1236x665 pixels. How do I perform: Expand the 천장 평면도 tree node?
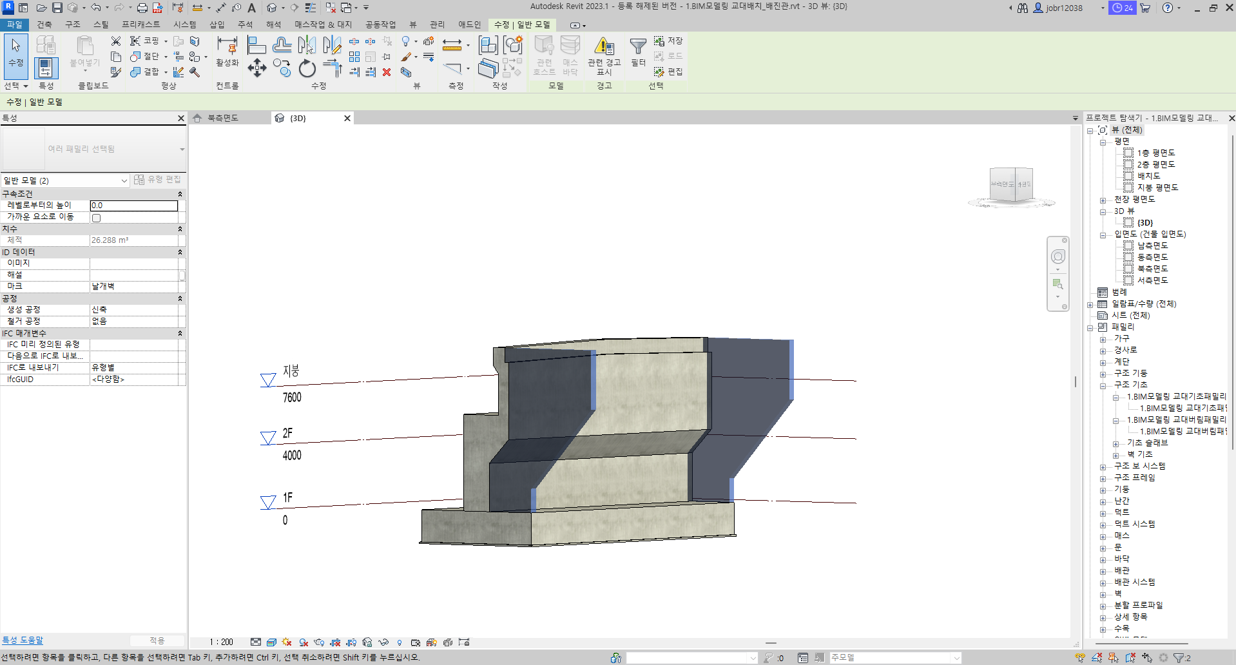(x=1103, y=200)
